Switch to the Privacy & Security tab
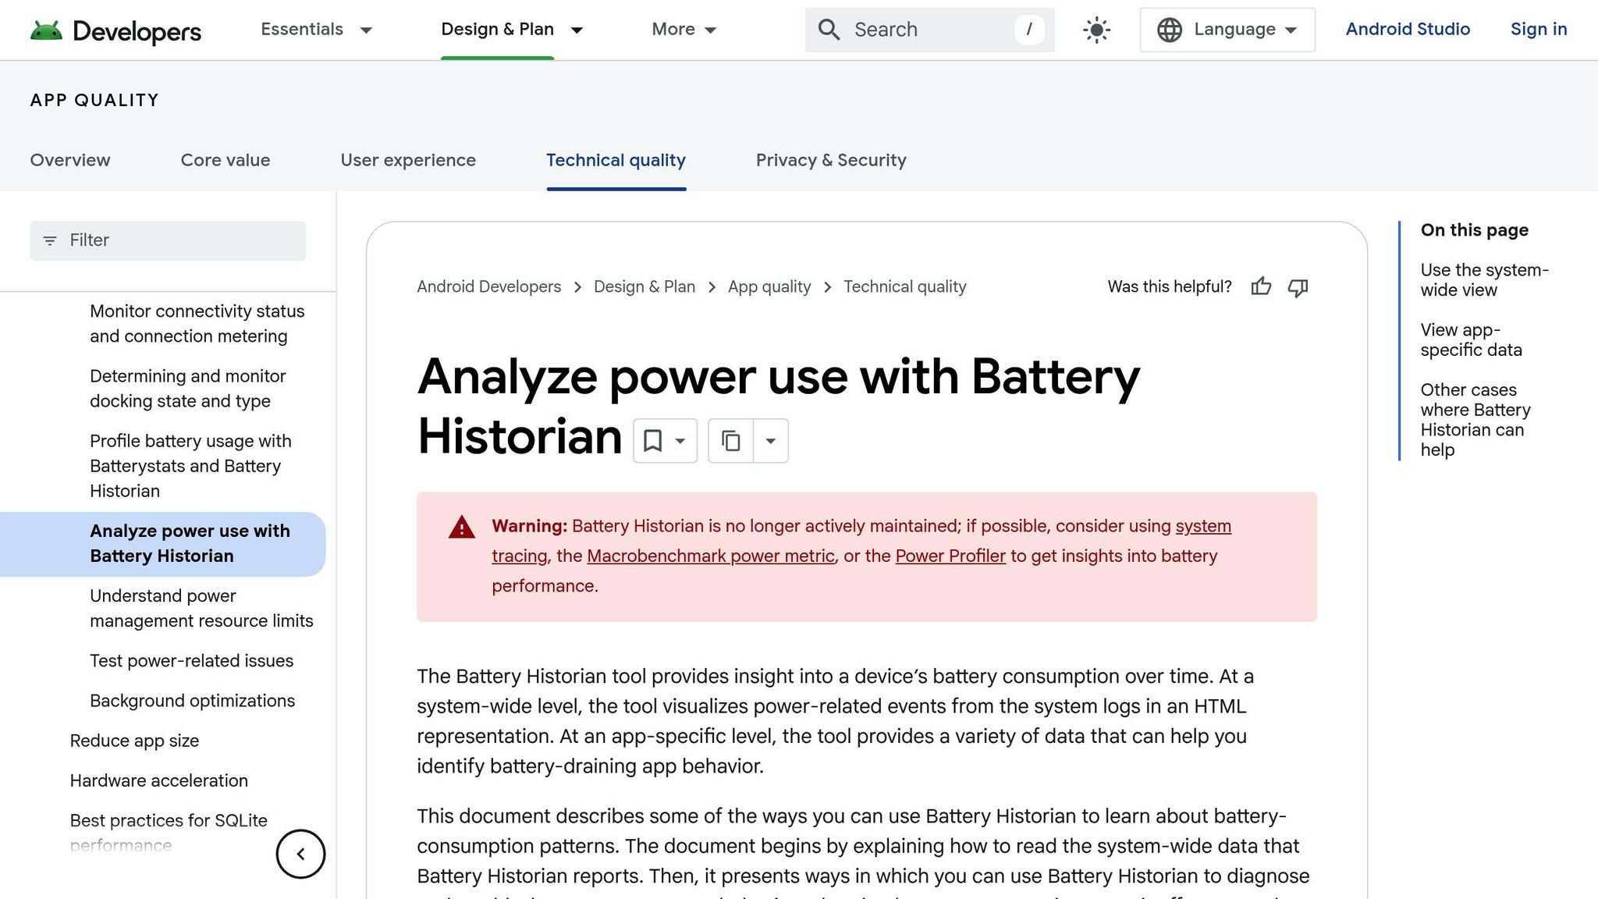The height and width of the screenshot is (899, 1598). [830, 161]
